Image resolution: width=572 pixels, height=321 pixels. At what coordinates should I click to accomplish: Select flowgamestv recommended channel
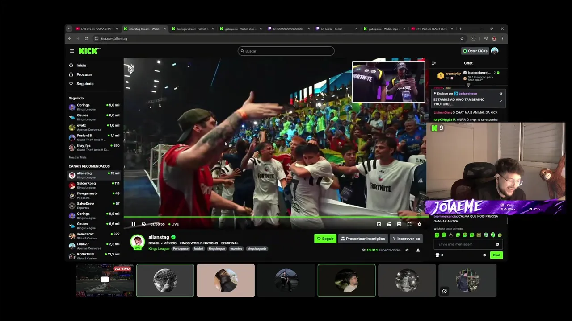pos(94,195)
